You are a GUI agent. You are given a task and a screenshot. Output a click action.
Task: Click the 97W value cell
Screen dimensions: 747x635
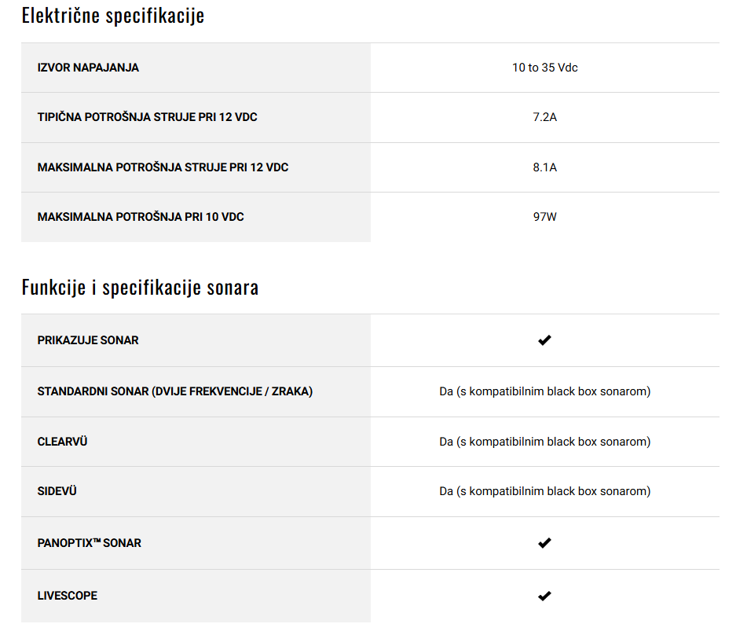(545, 217)
